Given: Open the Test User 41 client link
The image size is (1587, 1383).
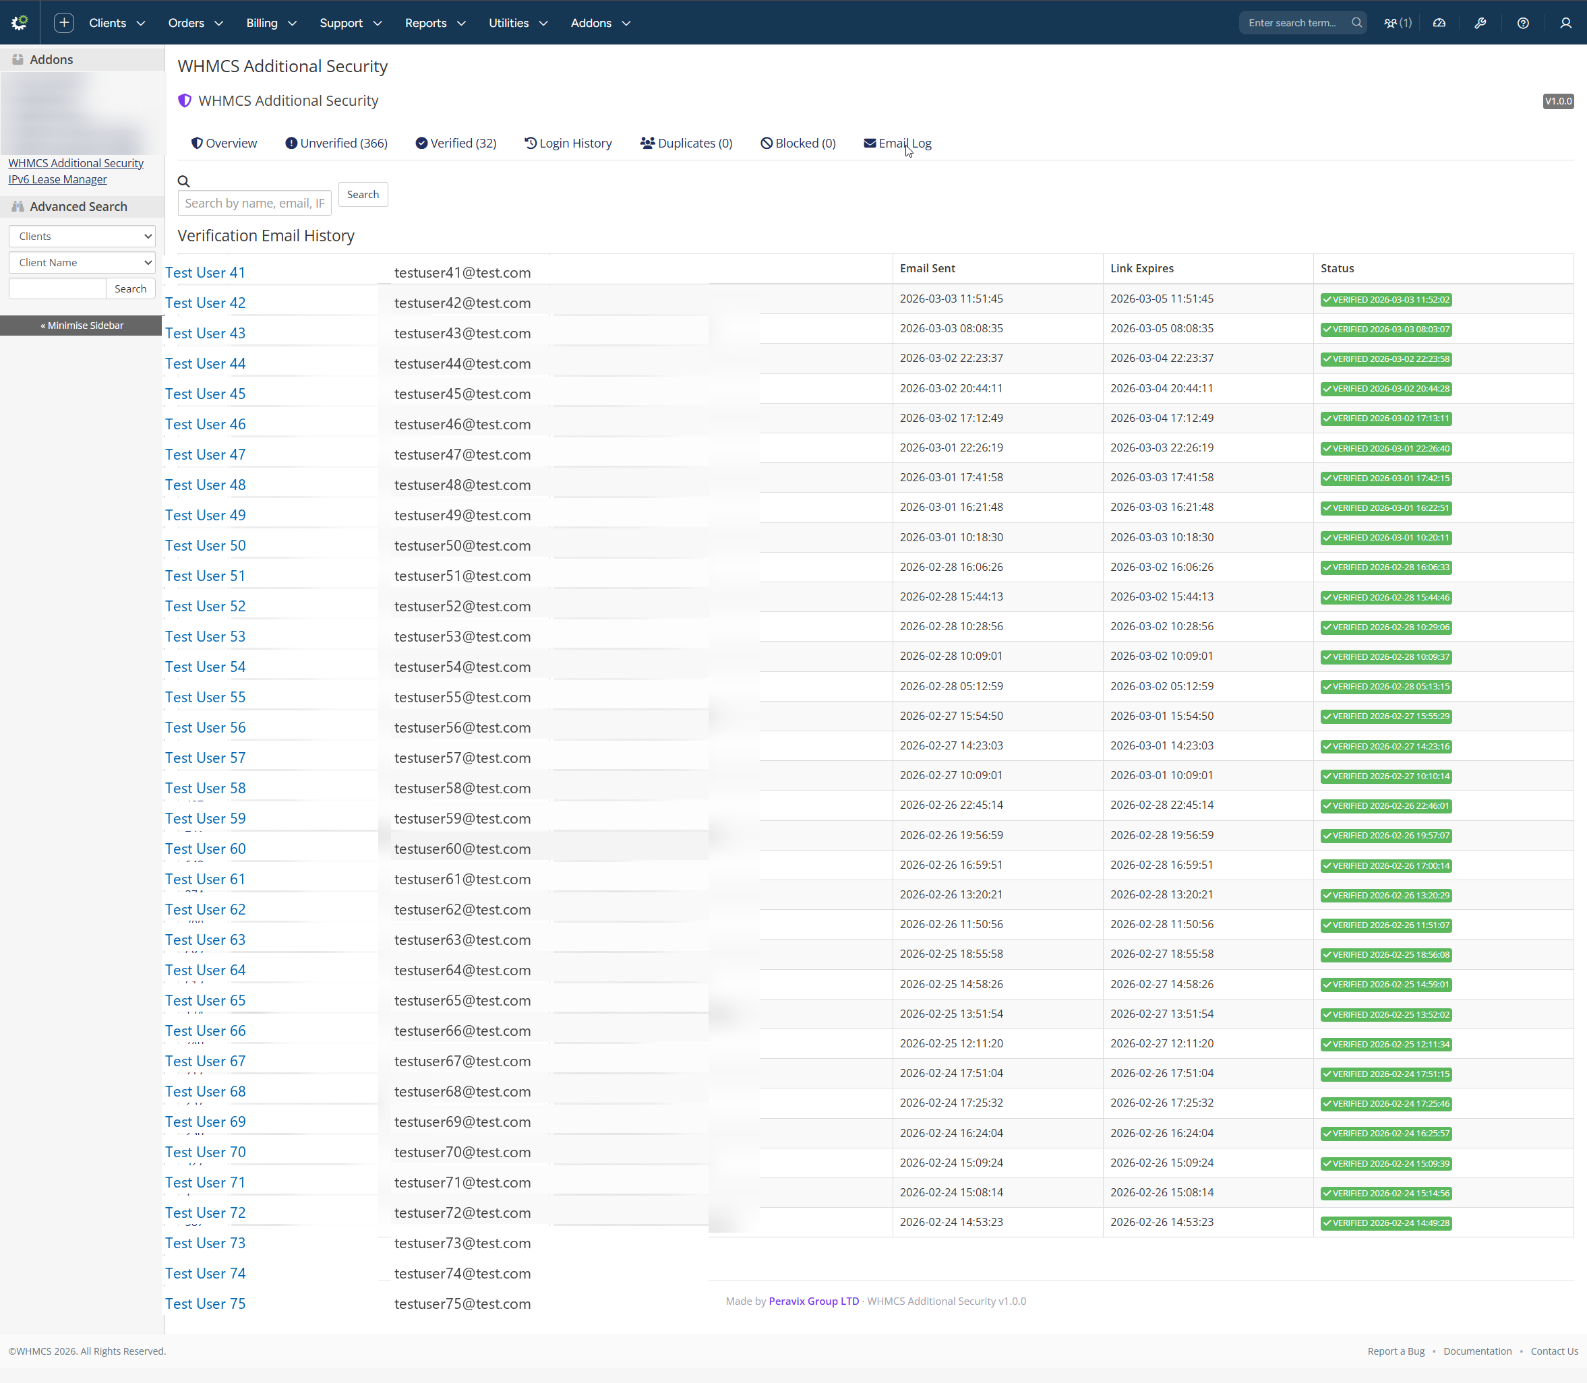Looking at the screenshot, I should [x=204, y=272].
